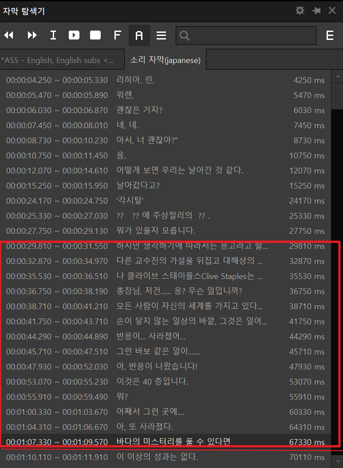Image resolution: width=343 pixels, height=468 pixels.
Task: Select subtitle line '뭐?'
Action: (166, 397)
